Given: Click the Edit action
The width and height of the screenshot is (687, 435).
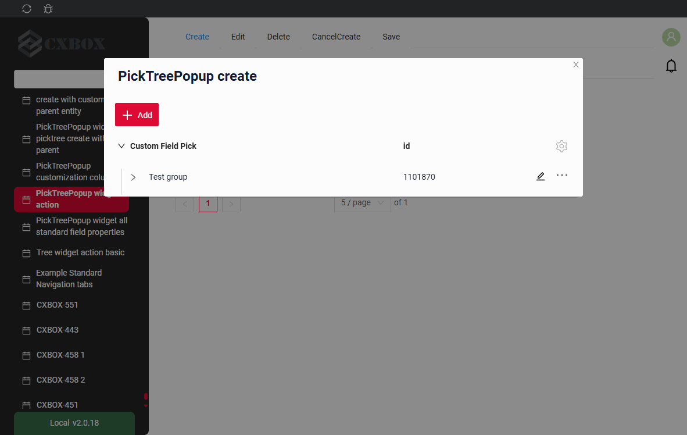Looking at the screenshot, I should pos(238,37).
